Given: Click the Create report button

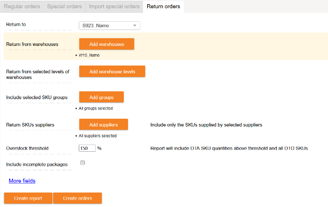Looking at the screenshot, I should point(28,198).
